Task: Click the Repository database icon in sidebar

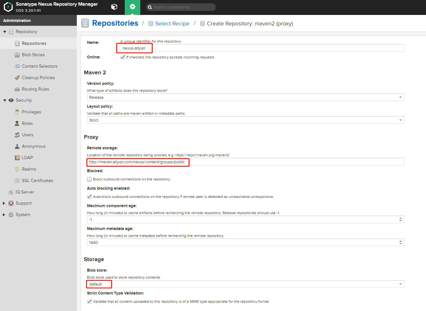Action: [11, 32]
